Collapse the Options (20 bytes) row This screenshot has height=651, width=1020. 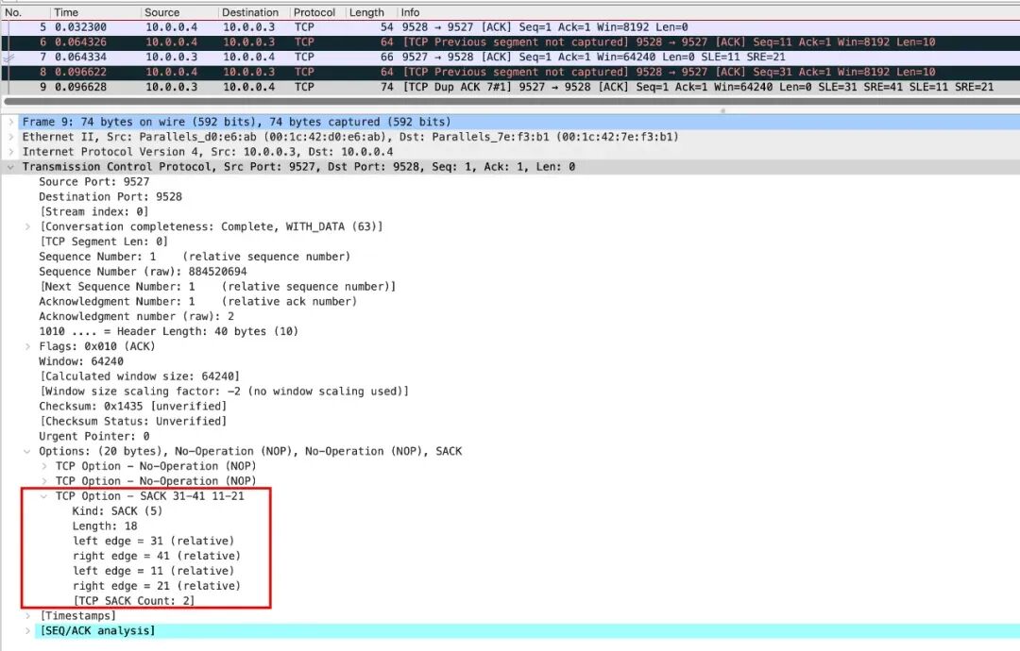[x=27, y=452]
